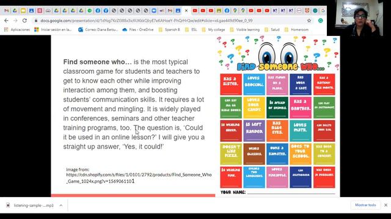Expand the Salud bookmark folder

click(272, 30)
